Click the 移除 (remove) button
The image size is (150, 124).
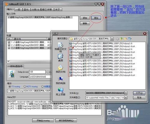85,23
